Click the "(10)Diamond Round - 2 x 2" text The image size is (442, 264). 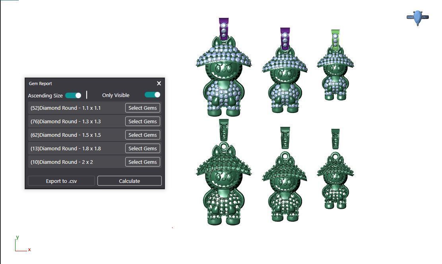(x=62, y=162)
